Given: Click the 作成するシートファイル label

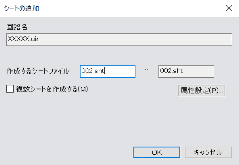Looking at the screenshot, I should (x=38, y=71).
